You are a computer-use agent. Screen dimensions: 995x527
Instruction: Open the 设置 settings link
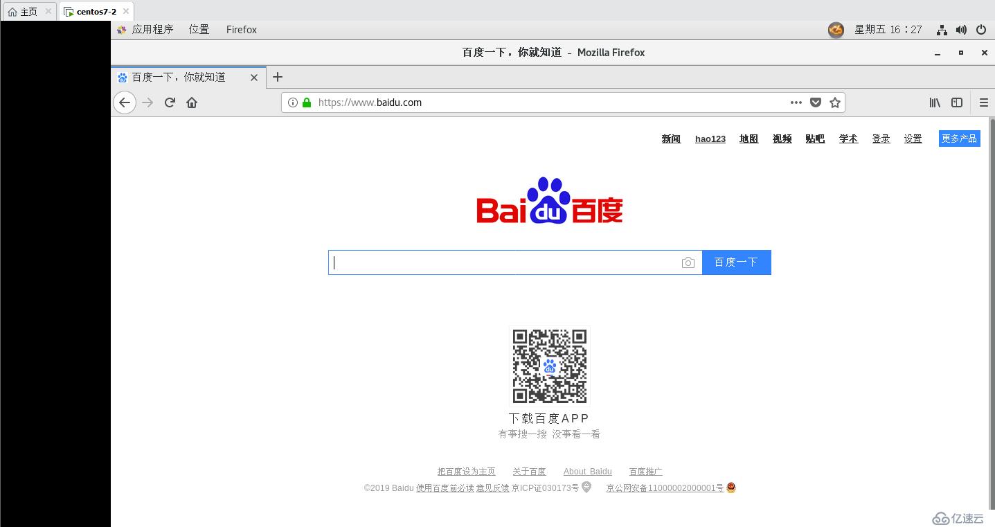913,139
